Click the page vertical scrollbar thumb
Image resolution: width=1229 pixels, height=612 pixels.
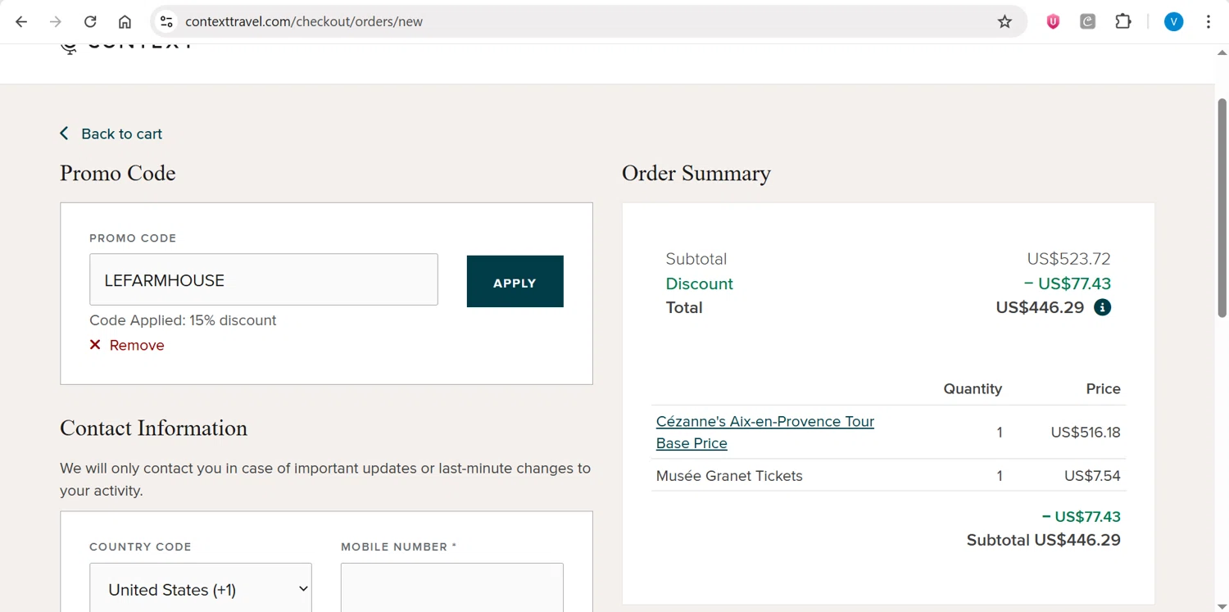click(1222, 207)
